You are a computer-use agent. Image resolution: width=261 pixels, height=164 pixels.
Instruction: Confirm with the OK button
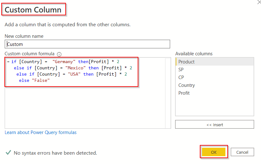tap(214, 152)
